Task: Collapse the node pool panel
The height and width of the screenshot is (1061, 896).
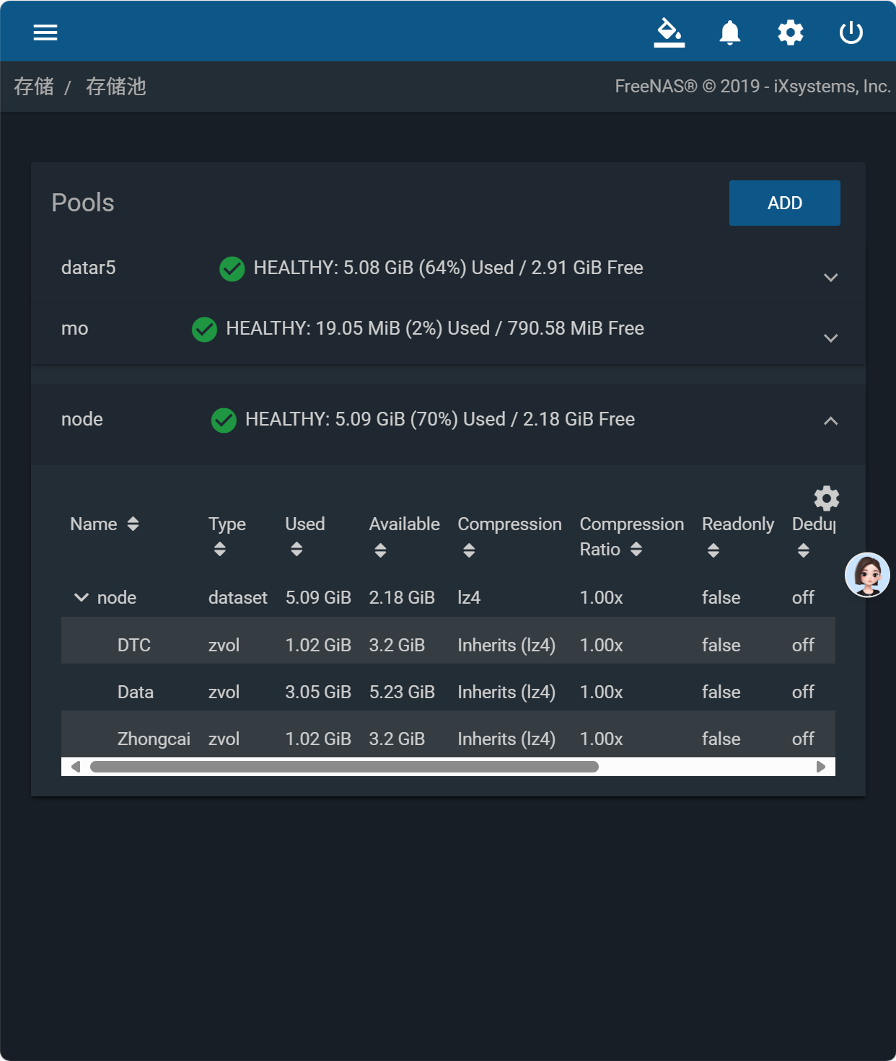Action: [x=831, y=421]
